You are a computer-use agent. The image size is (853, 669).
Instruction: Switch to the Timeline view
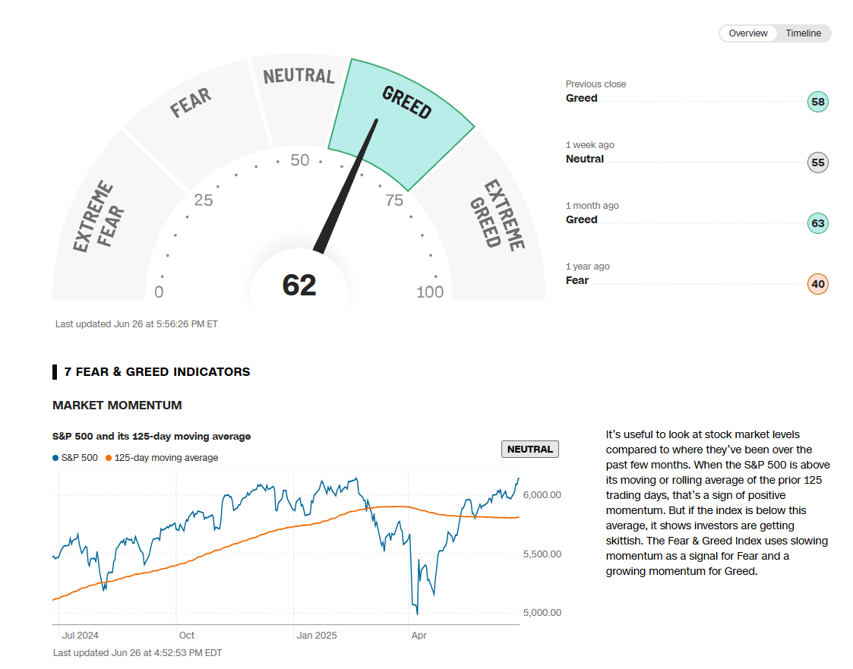803,33
